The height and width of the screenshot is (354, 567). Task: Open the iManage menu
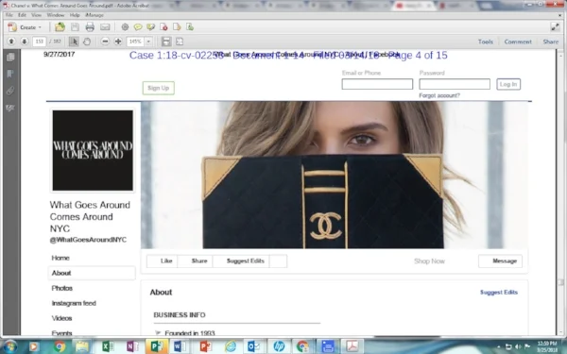[x=94, y=15]
